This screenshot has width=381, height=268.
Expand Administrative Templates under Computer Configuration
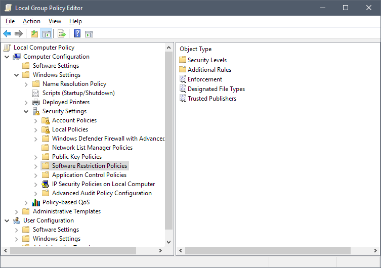17,212
